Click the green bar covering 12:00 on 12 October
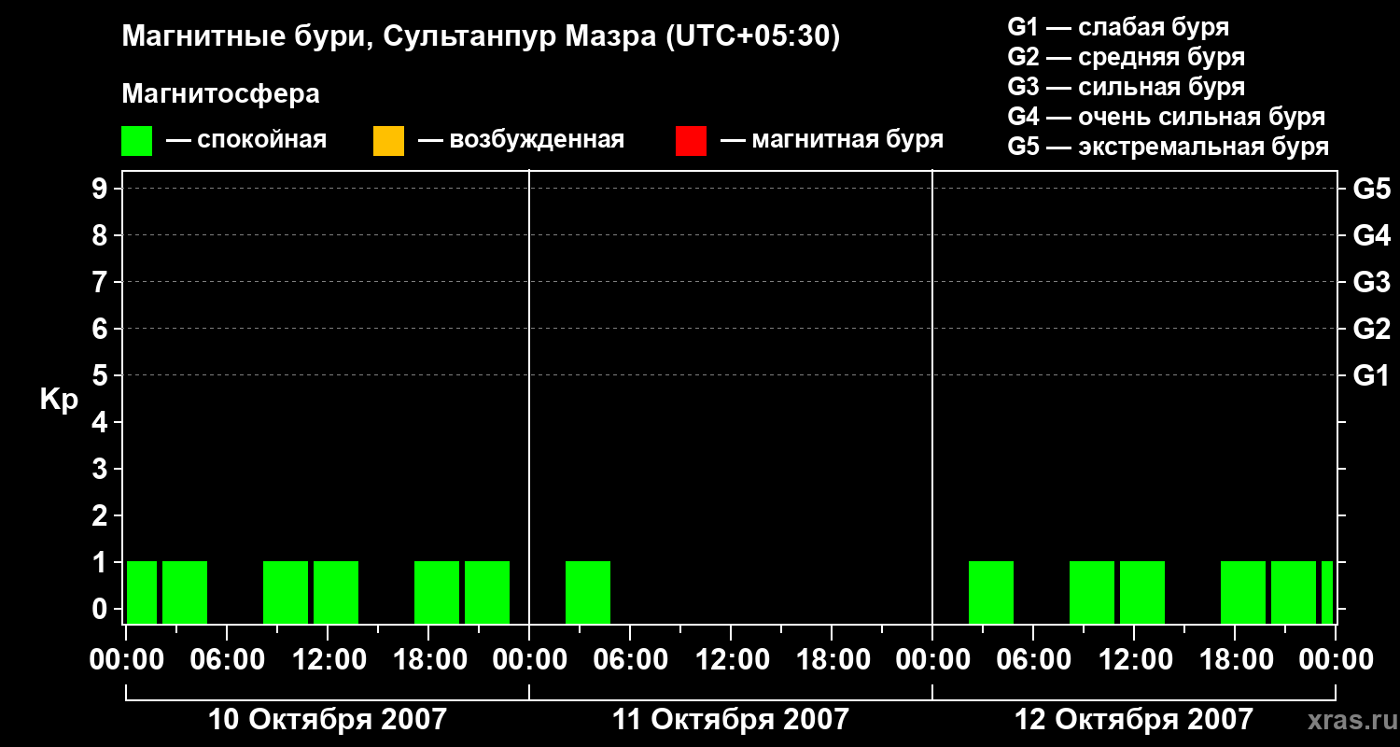The width and height of the screenshot is (1400, 747). pos(1142,592)
